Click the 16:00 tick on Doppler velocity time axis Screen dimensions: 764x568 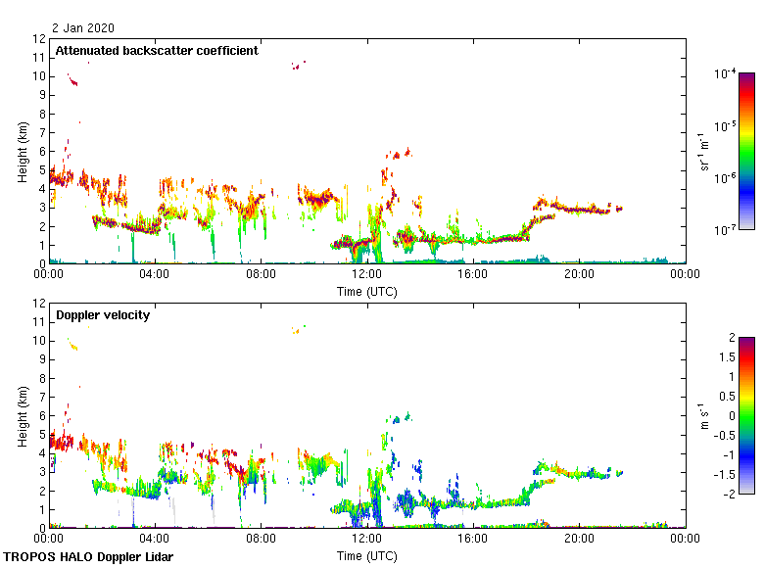pos(472,540)
